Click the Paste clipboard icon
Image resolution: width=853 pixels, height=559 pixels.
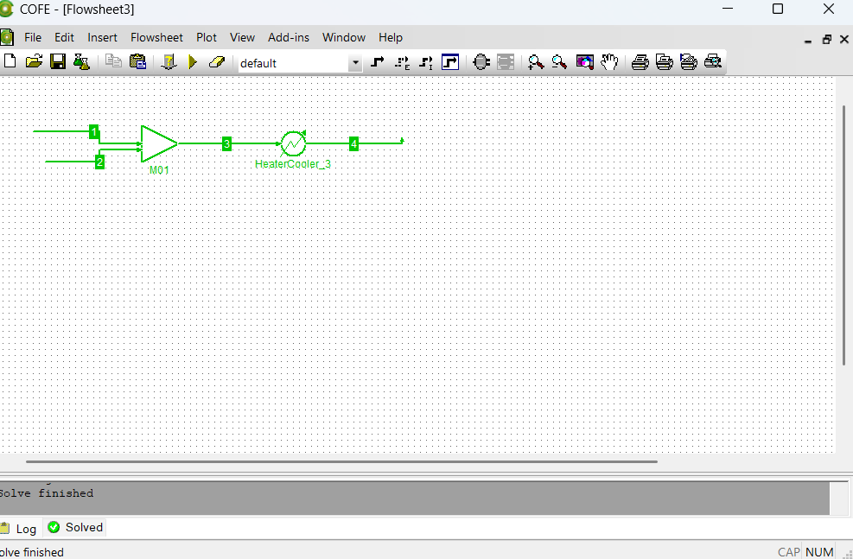point(137,62)
